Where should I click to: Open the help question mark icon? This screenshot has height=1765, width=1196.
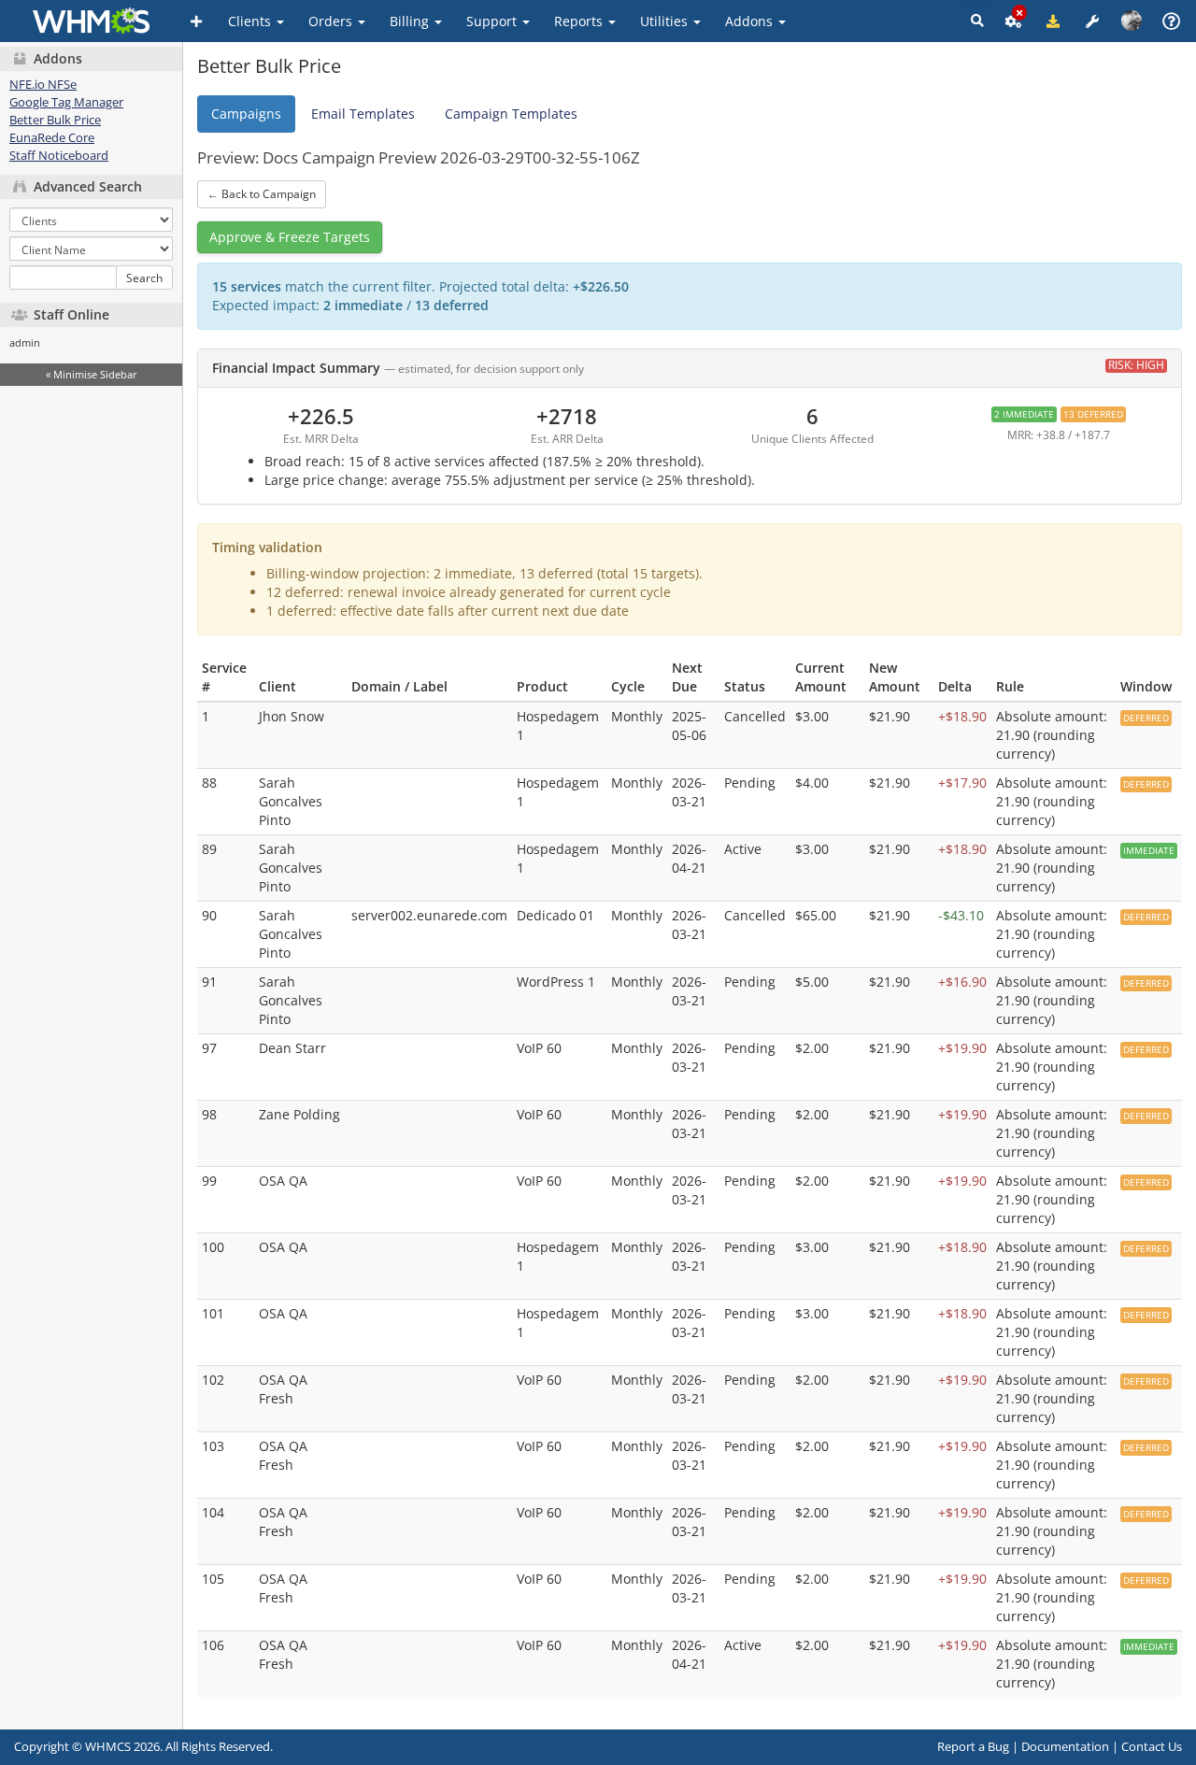pyautogui.click(x=1171, y=21)
